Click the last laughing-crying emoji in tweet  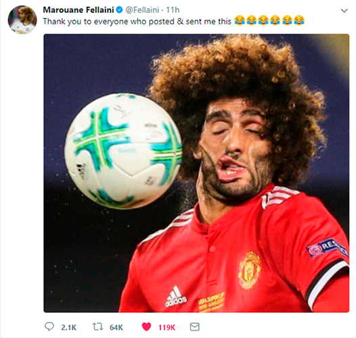[298, 21]
